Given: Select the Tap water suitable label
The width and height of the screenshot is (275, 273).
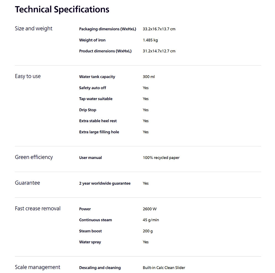Looking at the screenshot, I should point(96,99).
